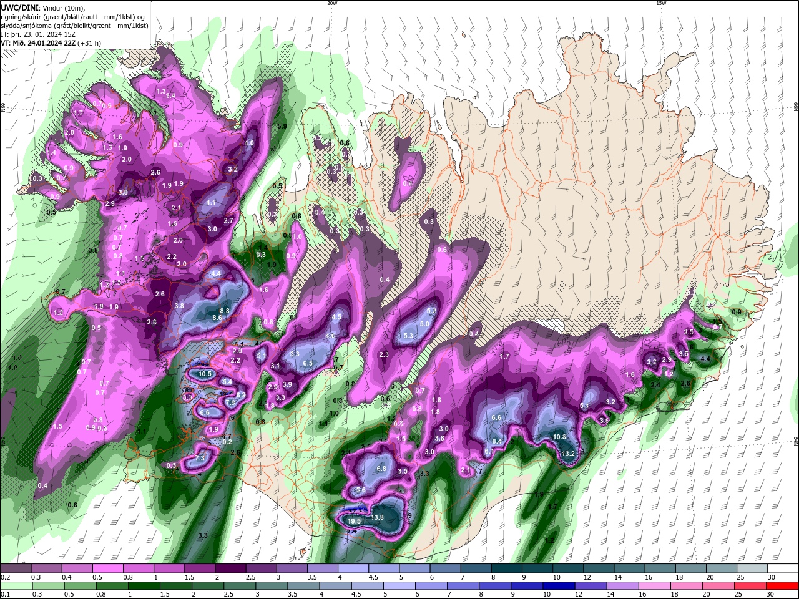Click the 4.0 value in the Westfjords band
799x599 pixels.
[x=249, y=143]
